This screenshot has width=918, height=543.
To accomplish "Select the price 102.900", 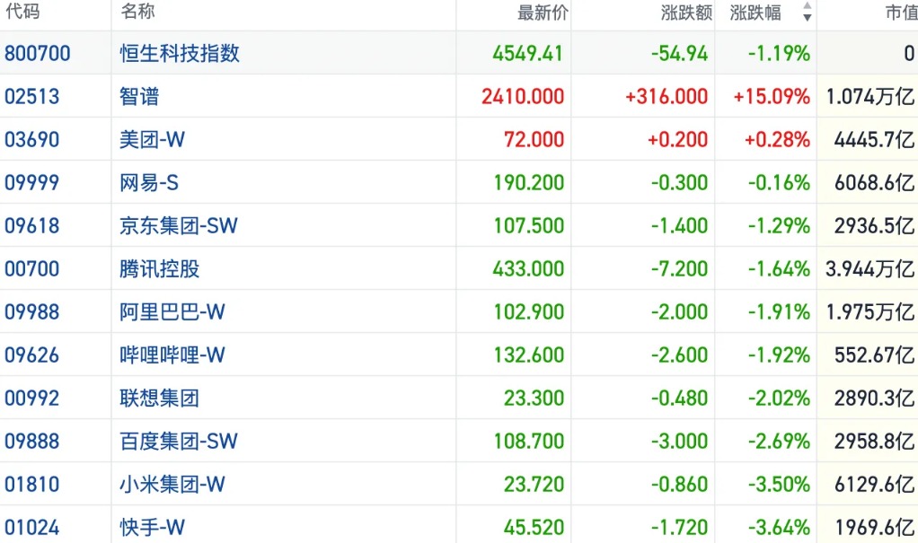I will click(529, 311).
